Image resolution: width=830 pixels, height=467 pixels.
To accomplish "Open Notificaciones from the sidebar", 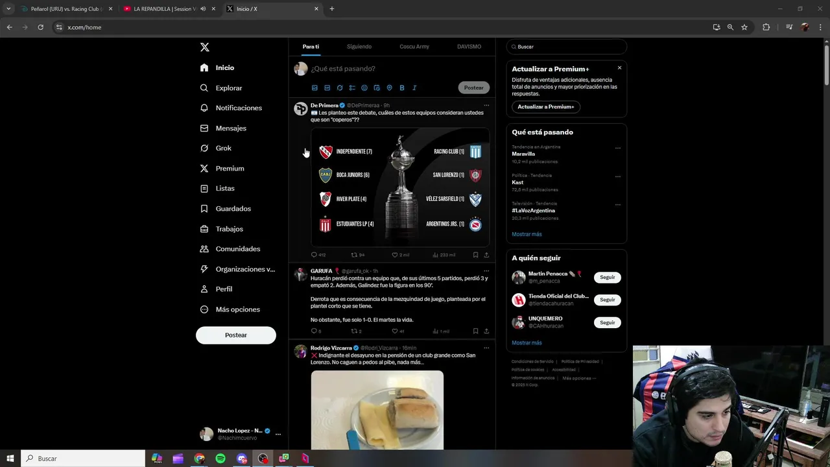I will (x=231, y=108).
